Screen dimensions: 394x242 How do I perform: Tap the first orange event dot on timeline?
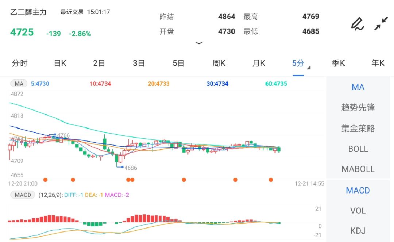click(45, 180)
